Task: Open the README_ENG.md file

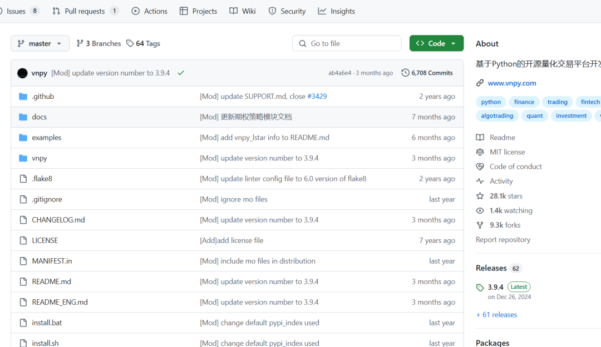Action: coord(60,302)
